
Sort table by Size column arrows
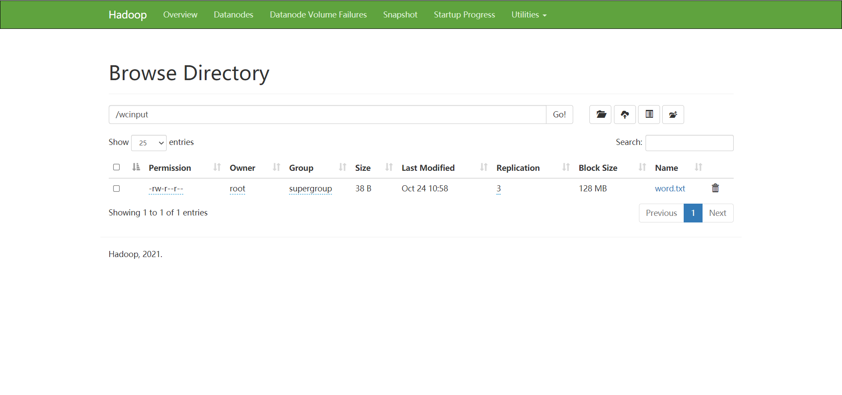tap(389, 167)
